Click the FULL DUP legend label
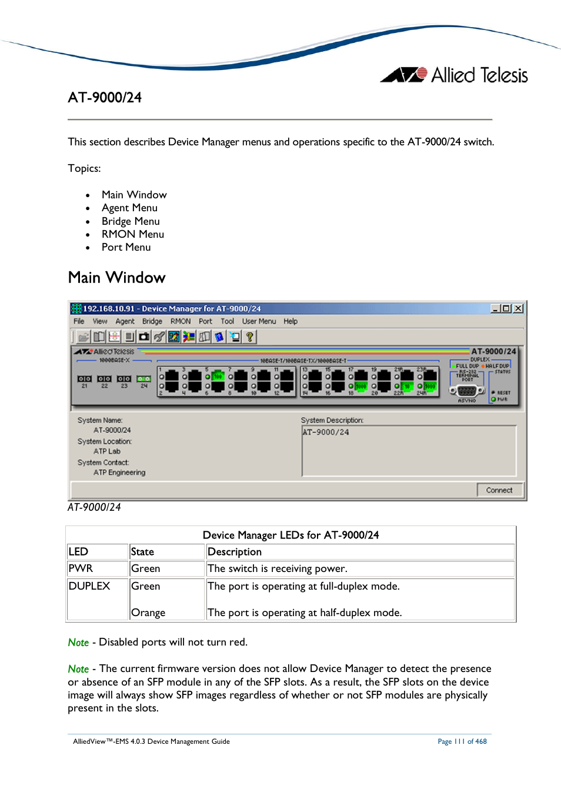 click(467, 366)
